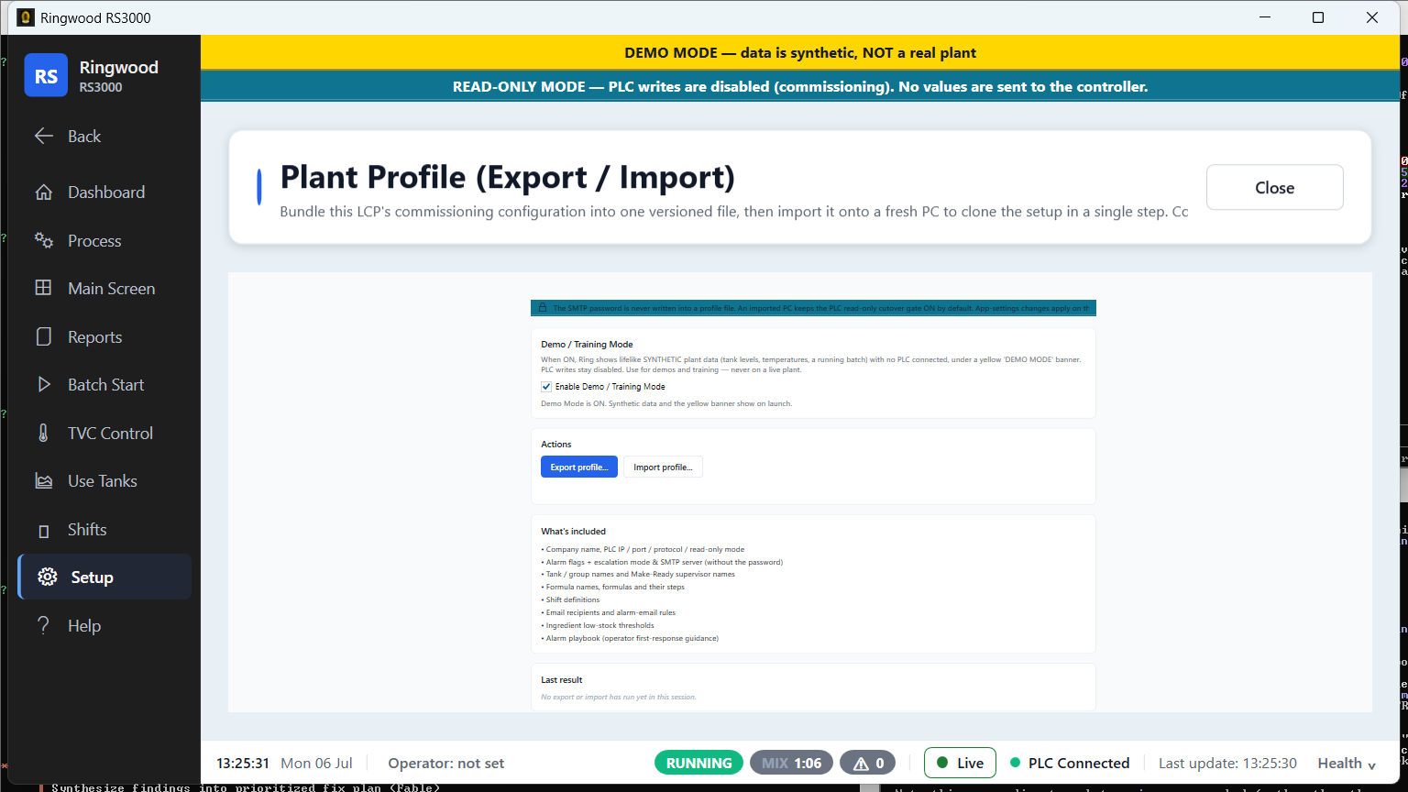Go to the Dashboard menu item
1408x792 pixels.
106,192
